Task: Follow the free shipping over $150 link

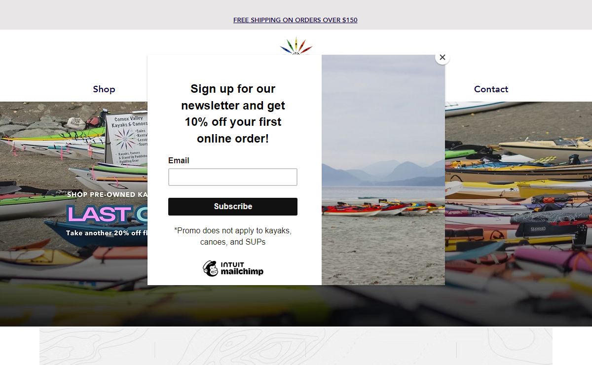Action: (296, 20)
